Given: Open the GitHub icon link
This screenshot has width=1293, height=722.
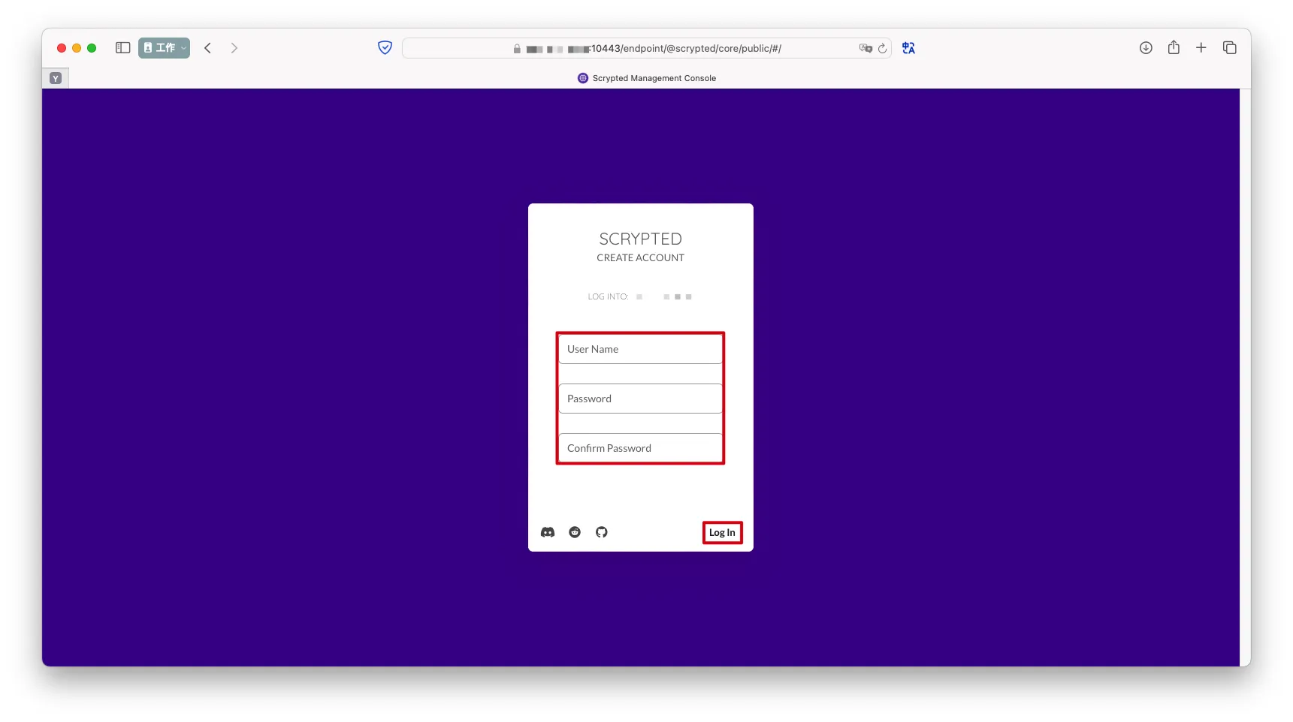Looking at the screenshot, I should 602,532.
